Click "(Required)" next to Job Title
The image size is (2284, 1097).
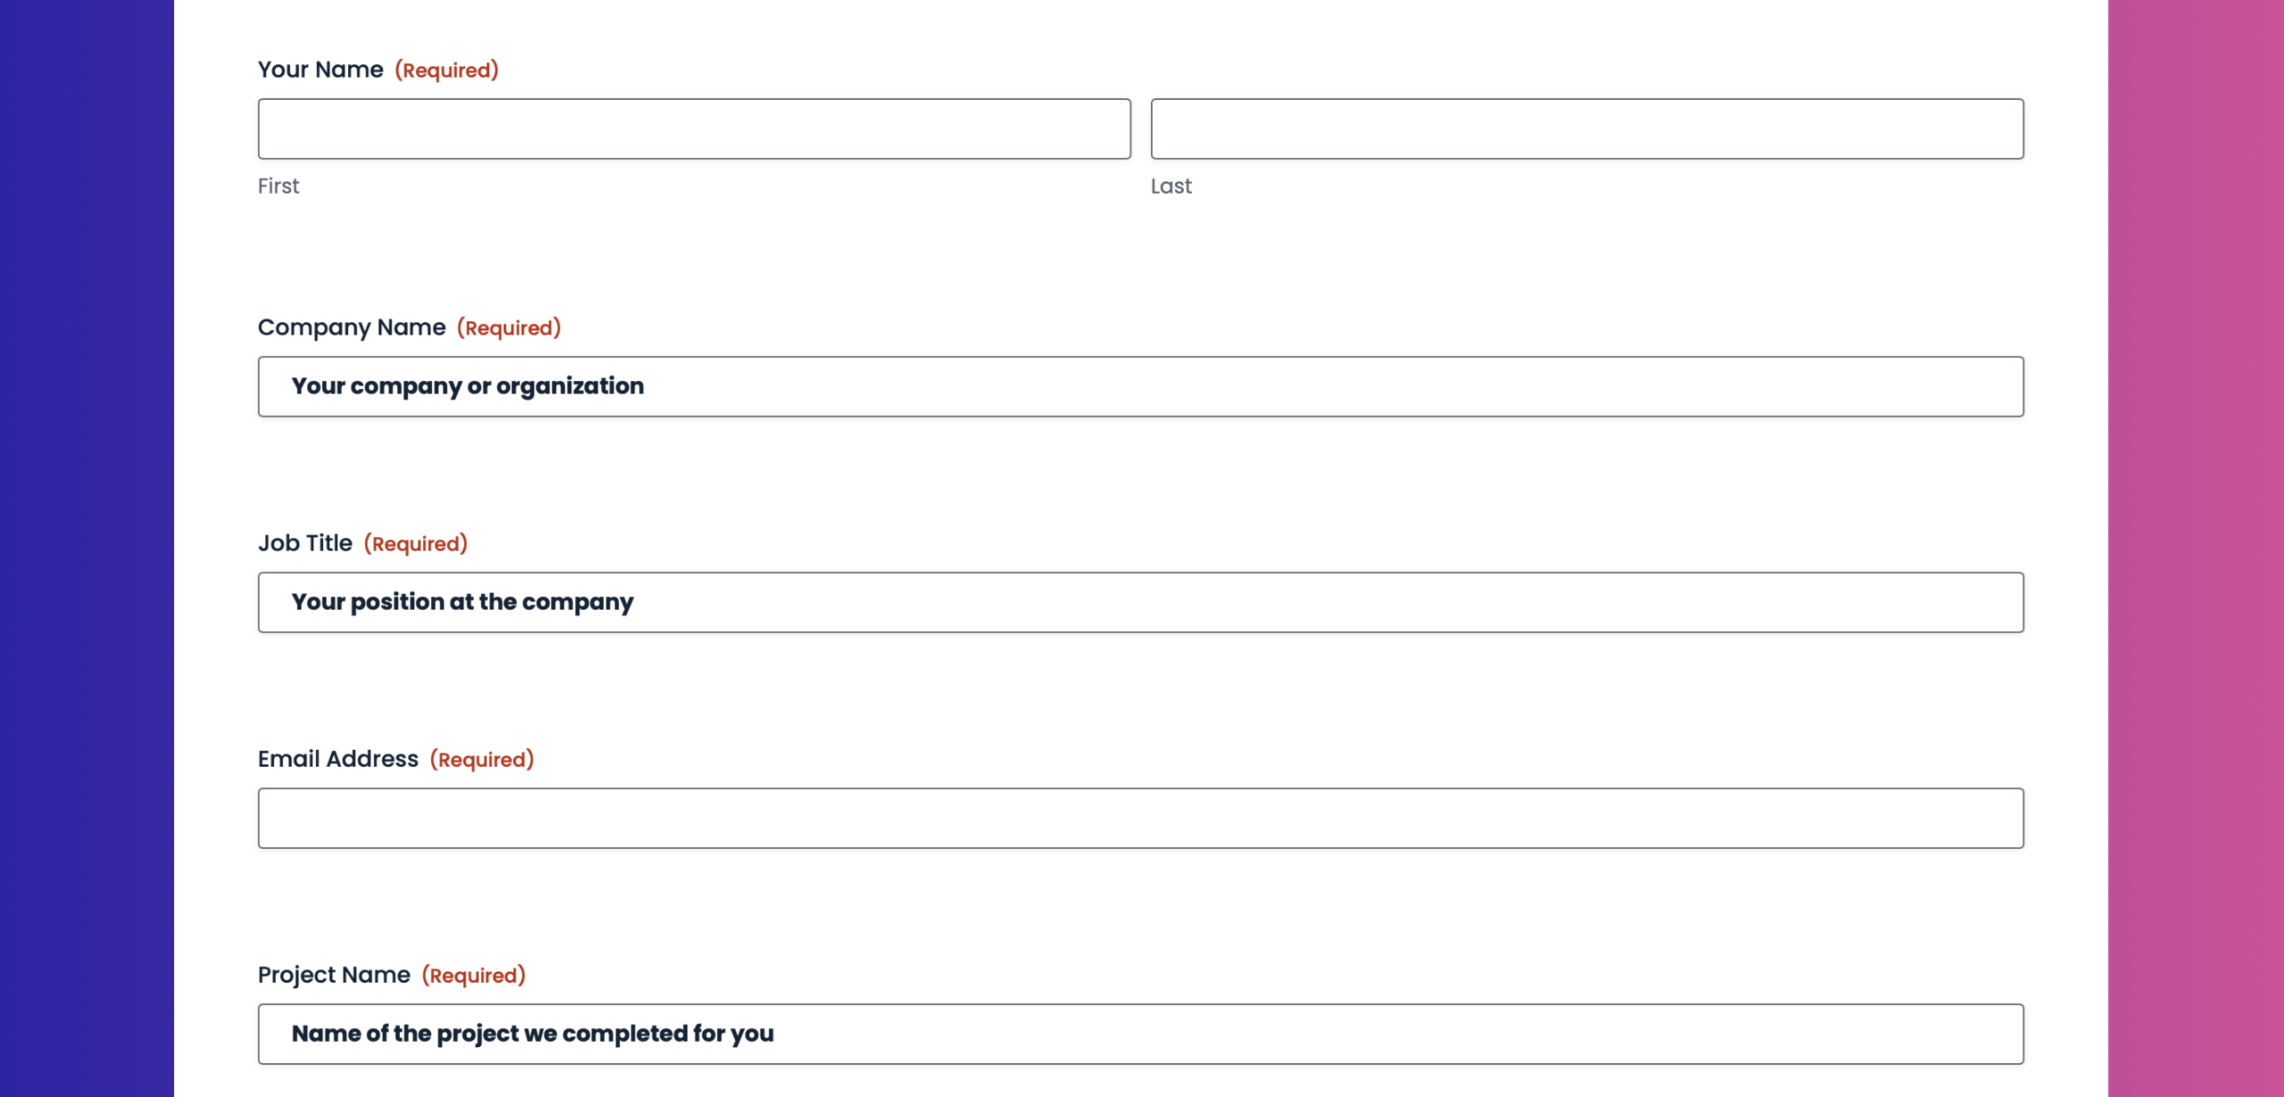416,544
